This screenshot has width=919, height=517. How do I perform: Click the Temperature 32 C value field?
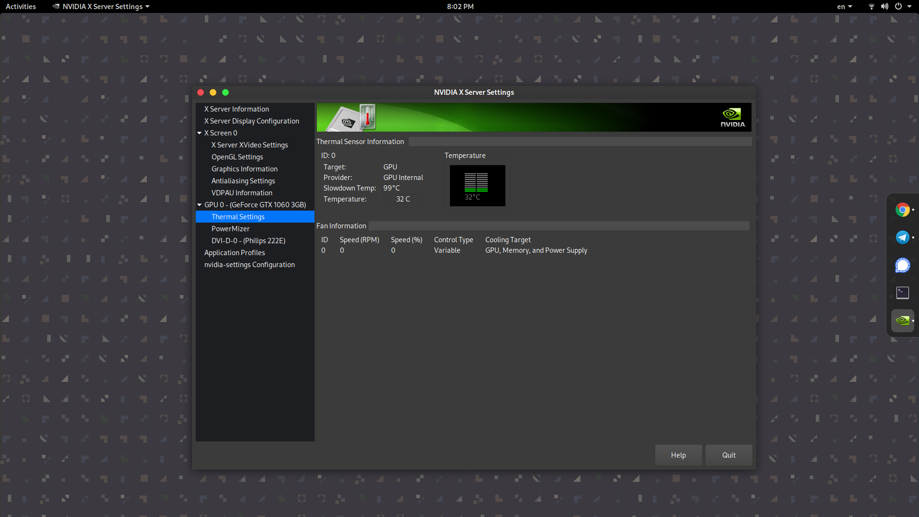(x=403, y=199)
